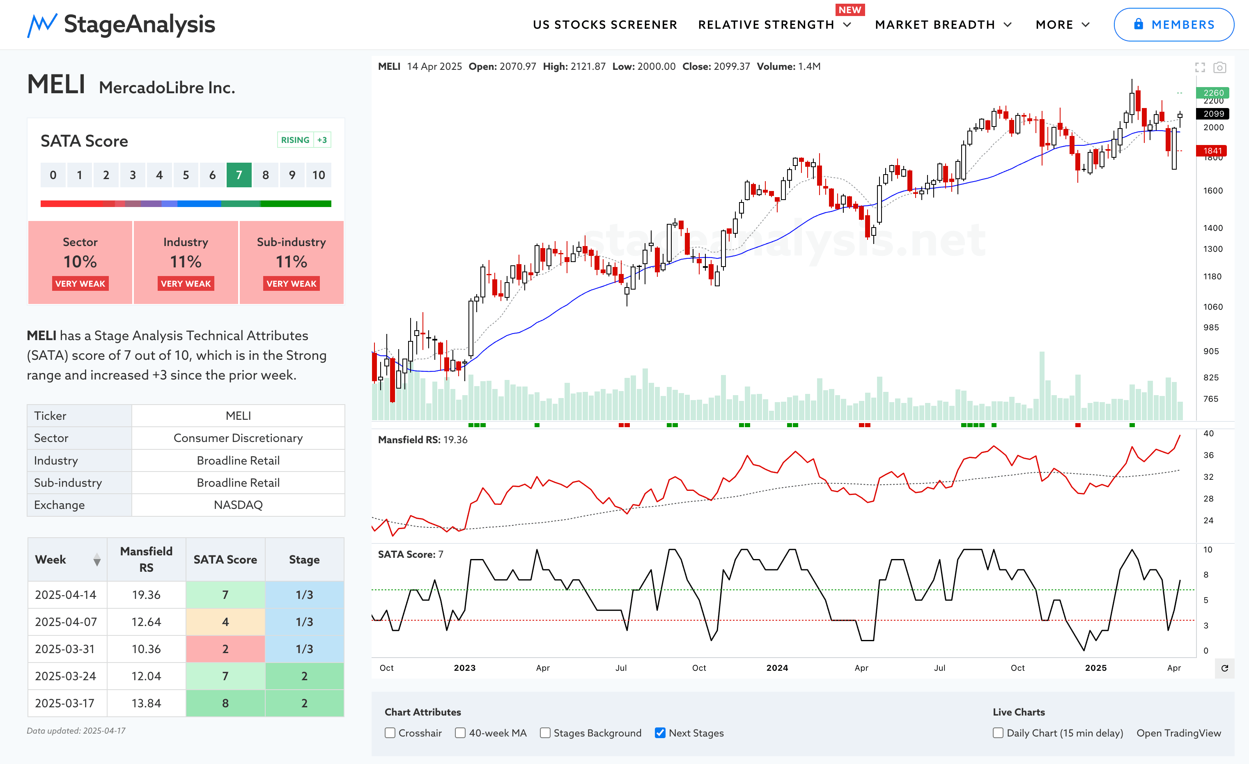
Task: Click the red 1841 price label
Action: coord(1212,151)
